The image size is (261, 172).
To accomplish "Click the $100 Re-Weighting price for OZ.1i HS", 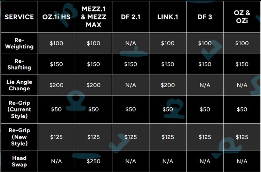I will point(56,43).
